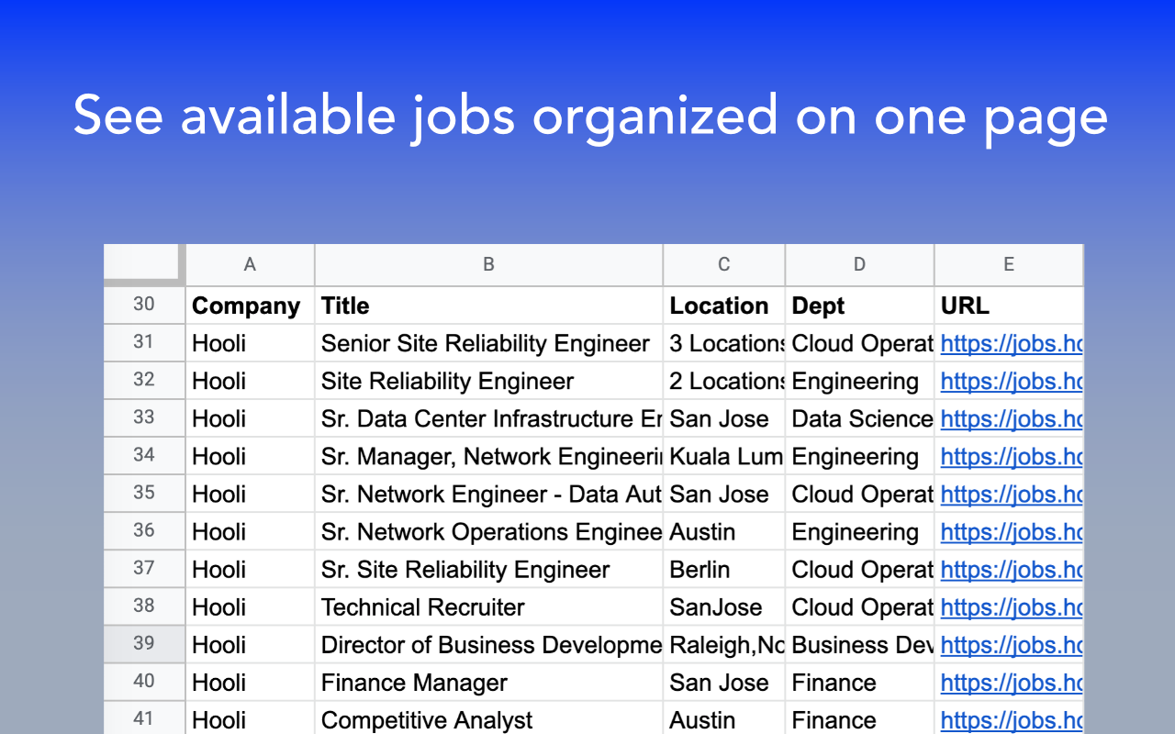Image resolution: width=1175 pixels, height=734 pixels.
Task: Select the Technical Recruiter cell
Action: pyautogui.click(x=488, y=606)
